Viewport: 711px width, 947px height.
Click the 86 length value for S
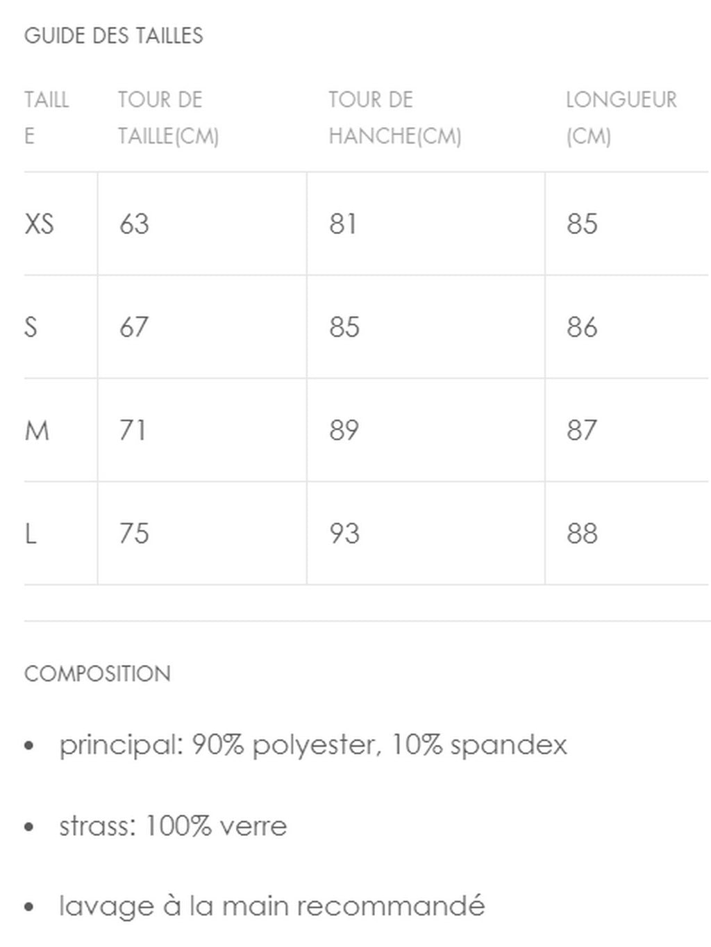tap(582, 327)
